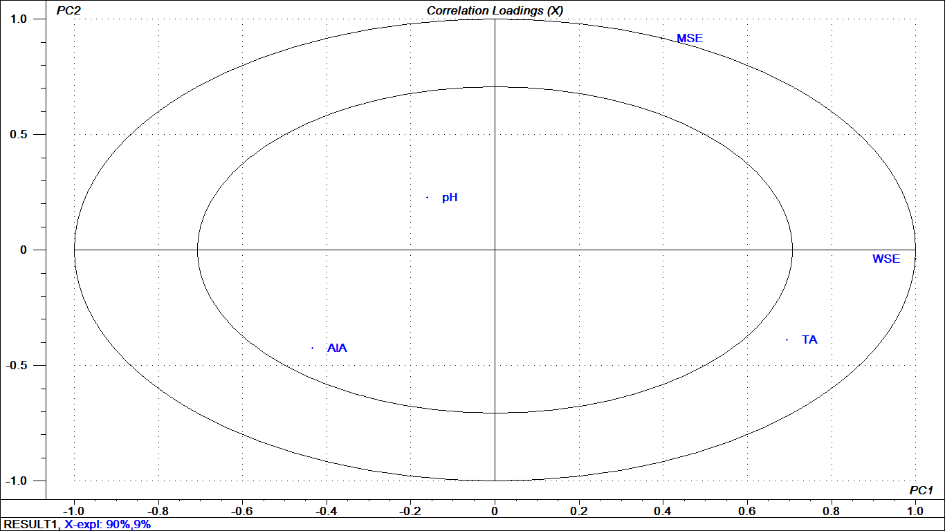Click the 0.2 tick on the horizontal axis

click(x=578, y=511)
